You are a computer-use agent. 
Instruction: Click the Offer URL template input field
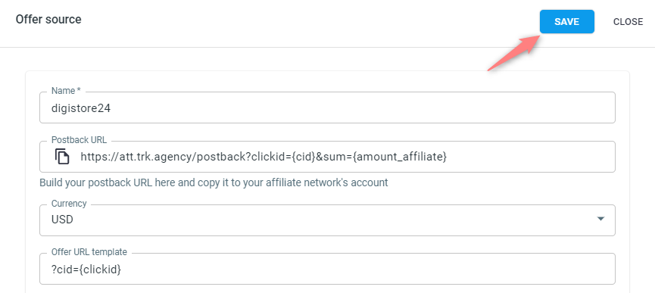327,270
